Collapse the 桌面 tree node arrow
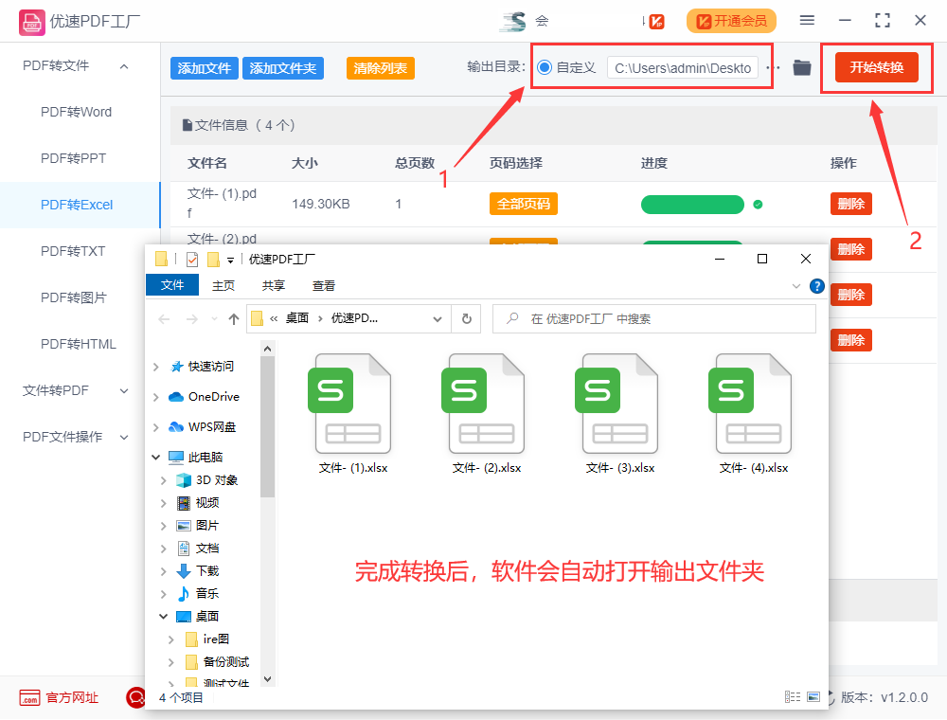This screenshot has height=720, width=947. 163,616
